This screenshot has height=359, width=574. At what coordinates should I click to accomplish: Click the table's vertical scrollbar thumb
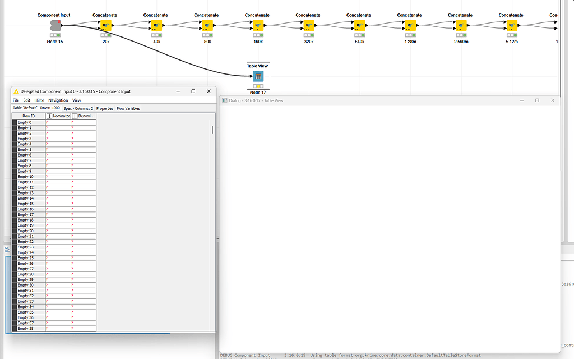click(x=212, y=129)
